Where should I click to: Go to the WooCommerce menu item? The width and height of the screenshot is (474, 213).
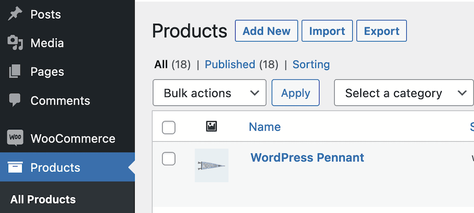(x=73, y=139)
